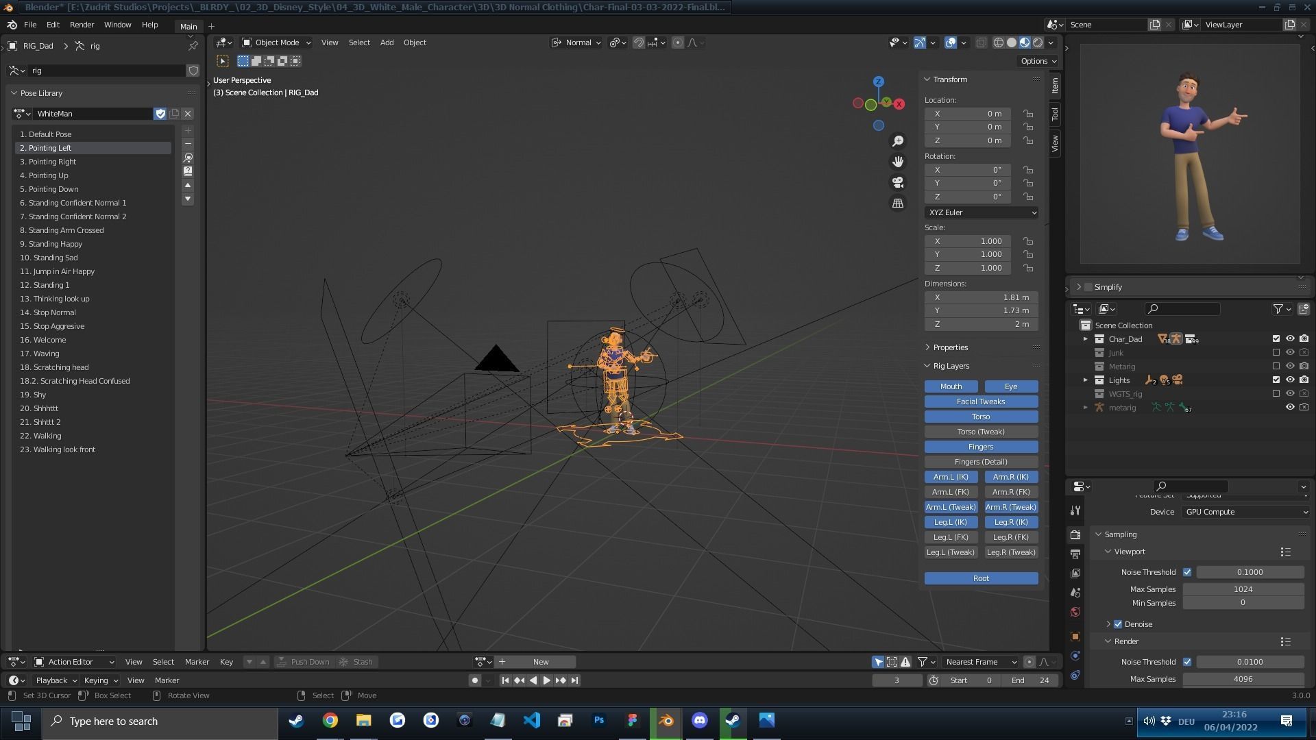Open the viewport Add menu
The width and height of the screenshot is (1316, 740).
[387, 42]
